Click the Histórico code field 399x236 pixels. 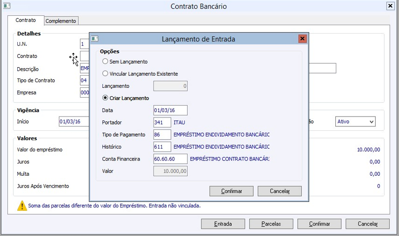click(x=162, y=147)
